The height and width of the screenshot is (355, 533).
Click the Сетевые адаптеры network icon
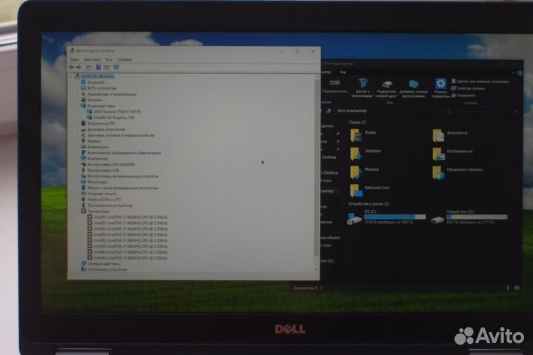[x=83, y=263]
